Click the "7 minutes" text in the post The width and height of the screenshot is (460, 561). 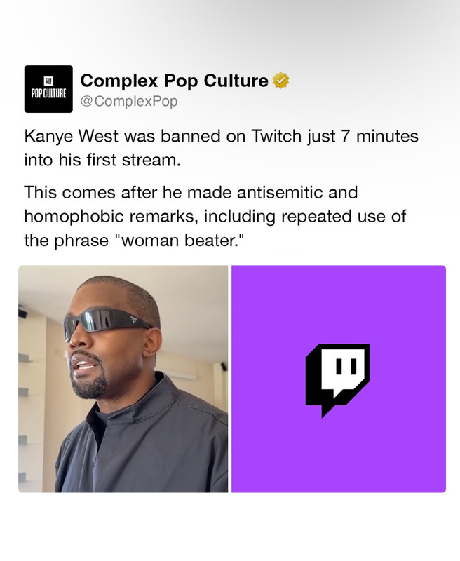click(379, 136)
